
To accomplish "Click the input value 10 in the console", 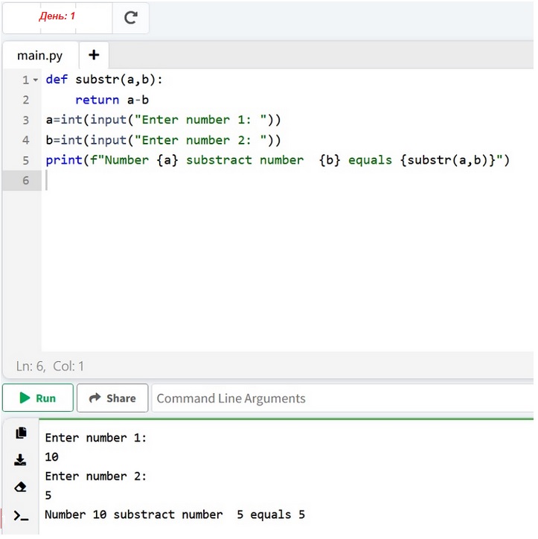I will click(51, 457).
